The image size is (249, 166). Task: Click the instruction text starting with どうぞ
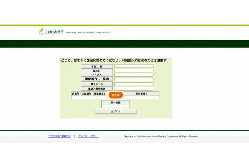point(114,60)
